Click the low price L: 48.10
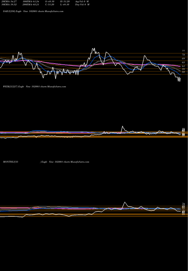Image resolution: width=188 pixels, height=271 pixels. click(x=64, y=5)
